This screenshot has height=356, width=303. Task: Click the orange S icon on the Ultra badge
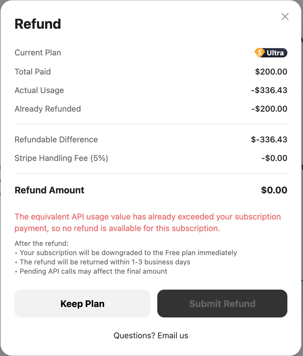pos(260,53)
